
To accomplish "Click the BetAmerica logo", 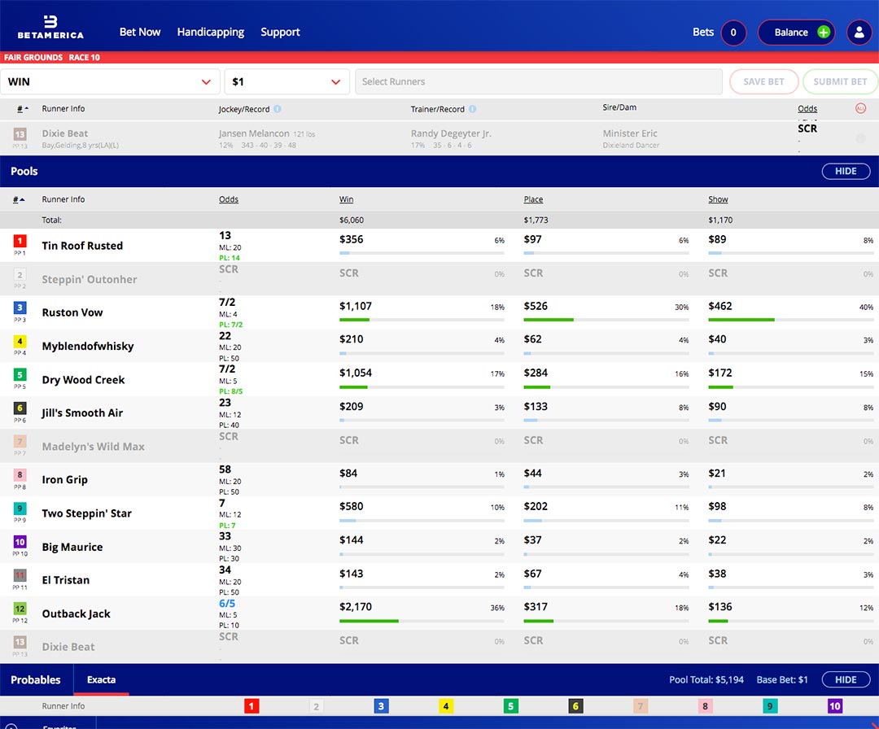I will coord(50,26).
